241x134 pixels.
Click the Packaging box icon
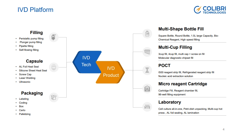click(x=54, y=97)
